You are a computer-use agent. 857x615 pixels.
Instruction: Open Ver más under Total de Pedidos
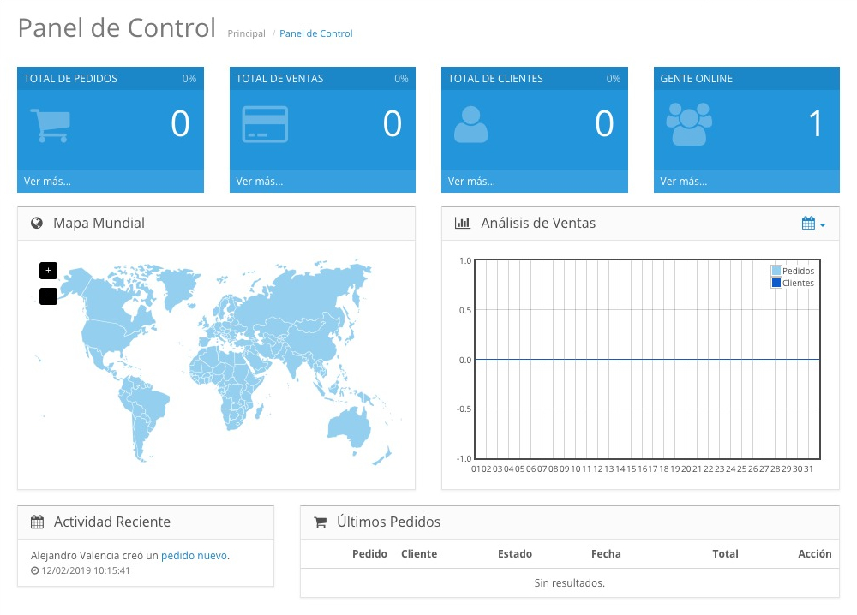(47, 182)
